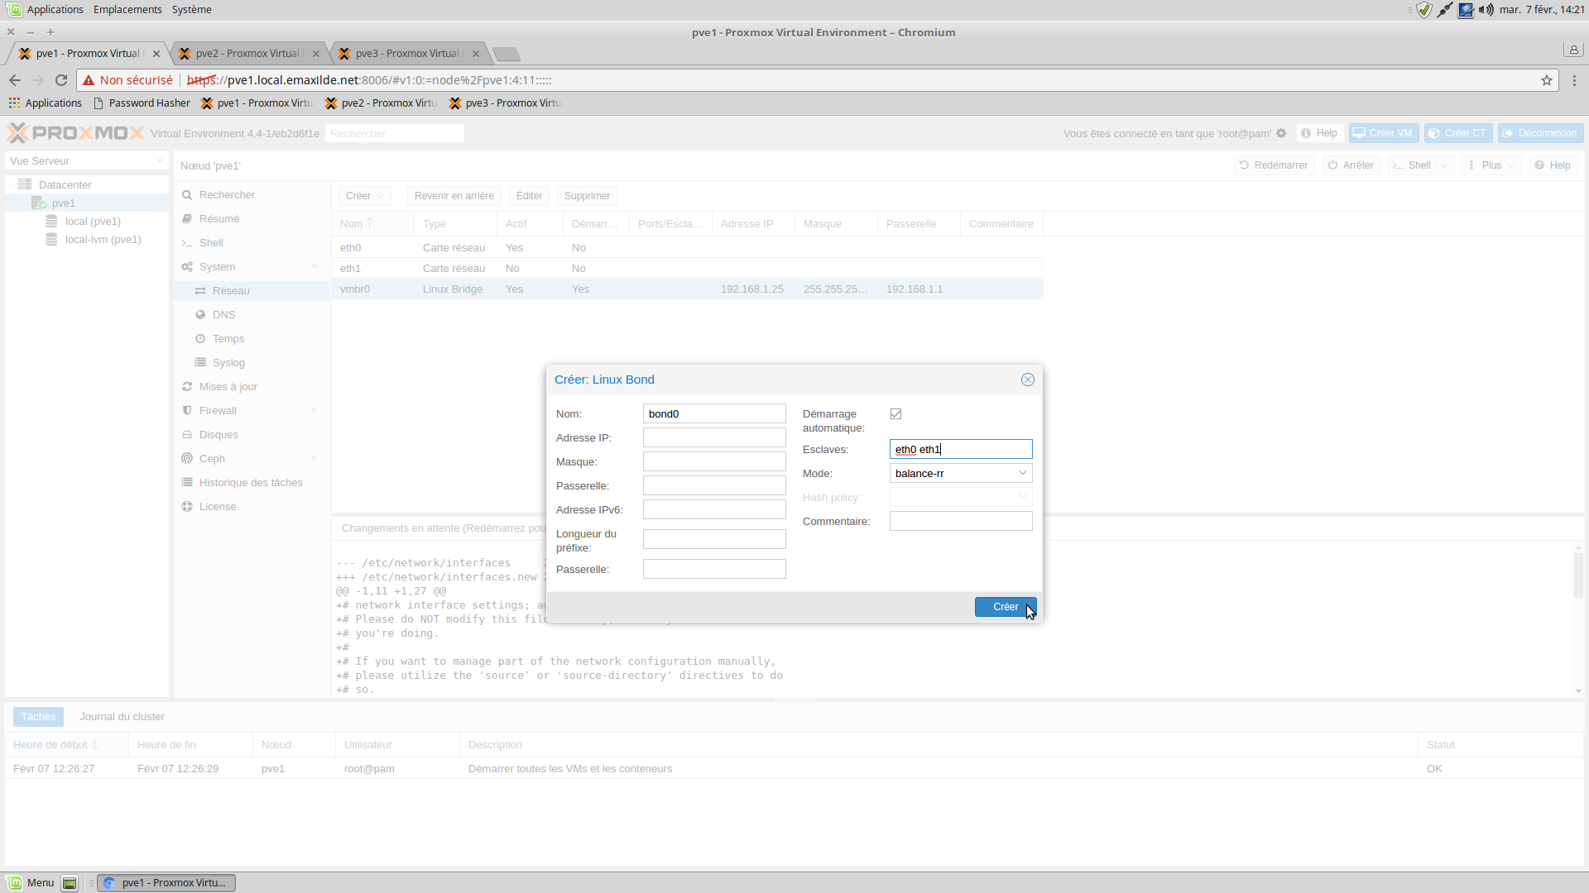Open Shell dropdown arrow in toolbar

point(1445,165)
